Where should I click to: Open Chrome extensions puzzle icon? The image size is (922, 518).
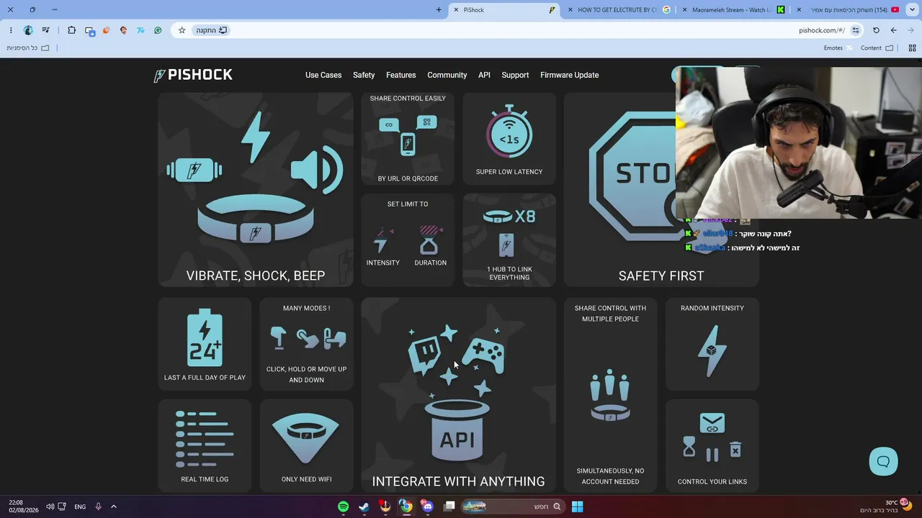(71, 30)
